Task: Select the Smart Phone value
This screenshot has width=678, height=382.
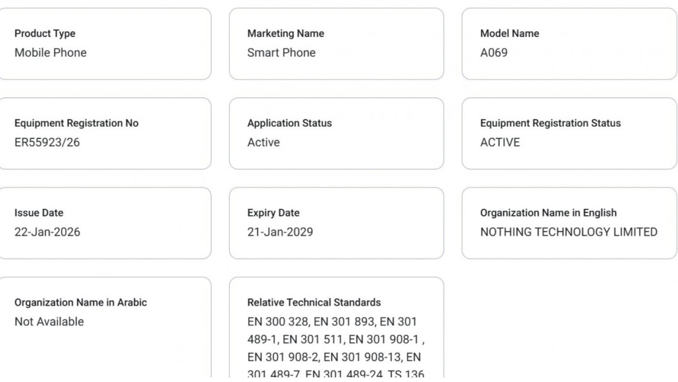Action: tap(281, 53)
